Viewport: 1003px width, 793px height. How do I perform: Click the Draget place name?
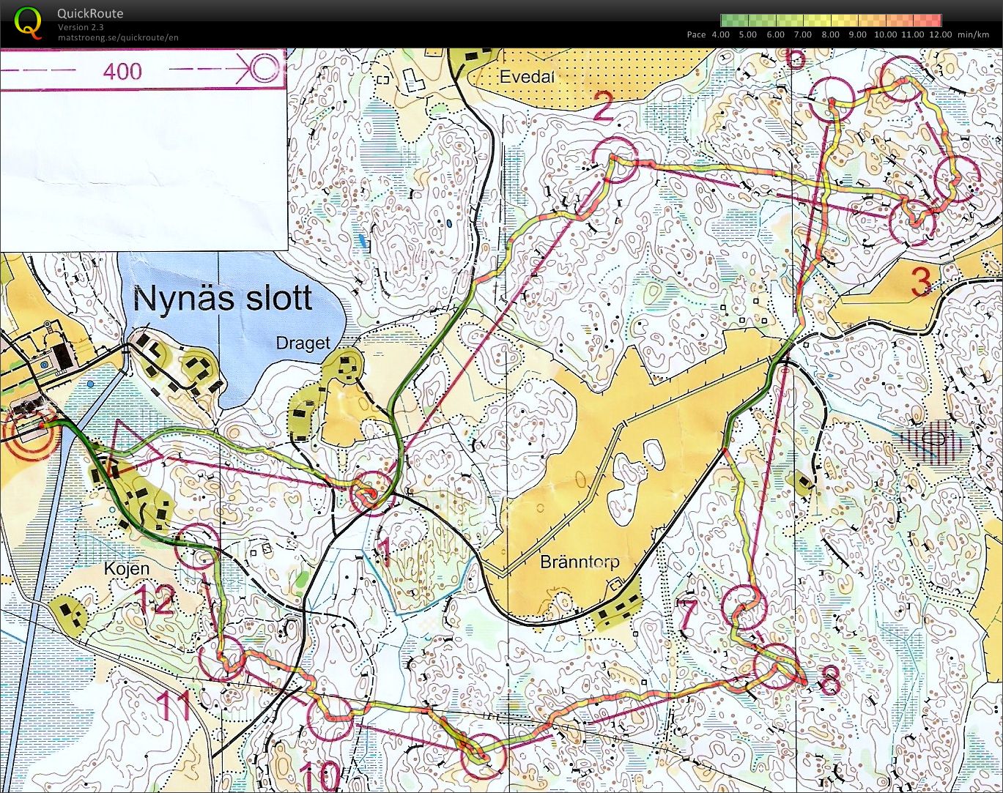pos(303,343)
